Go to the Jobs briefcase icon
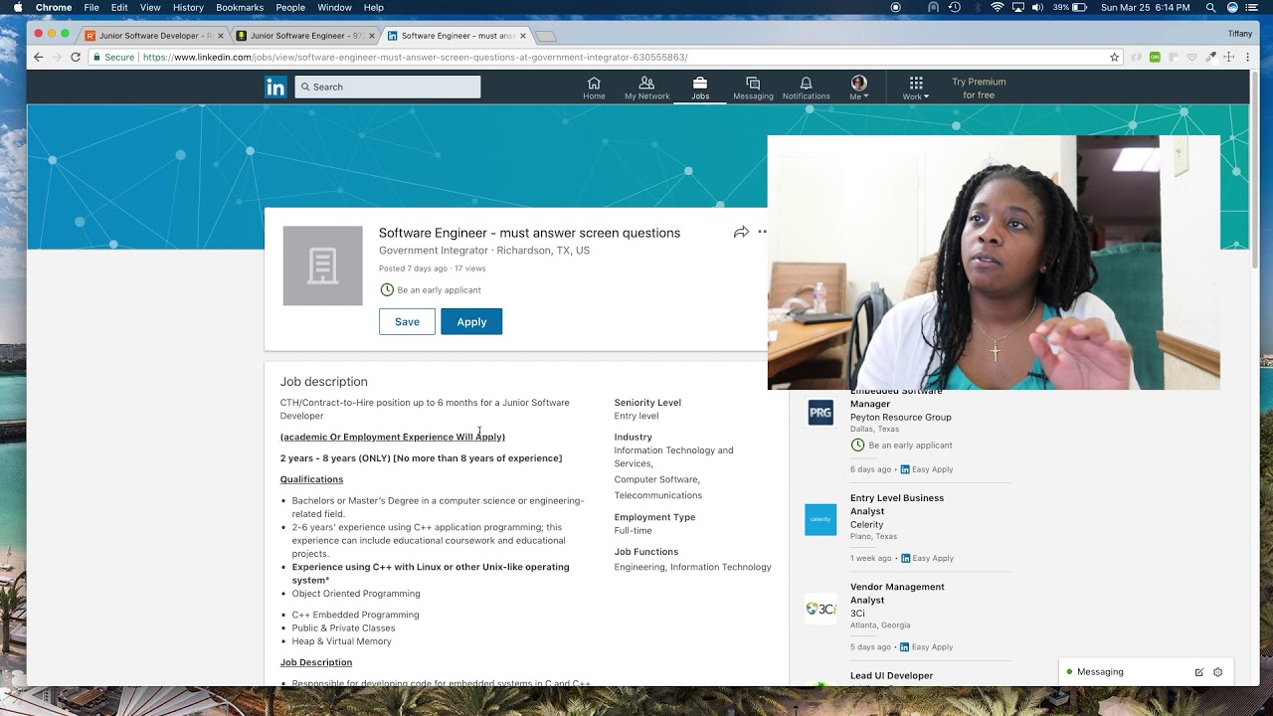Image resolution: width=1273 pixels, height=716 pixels. [700, 89]
